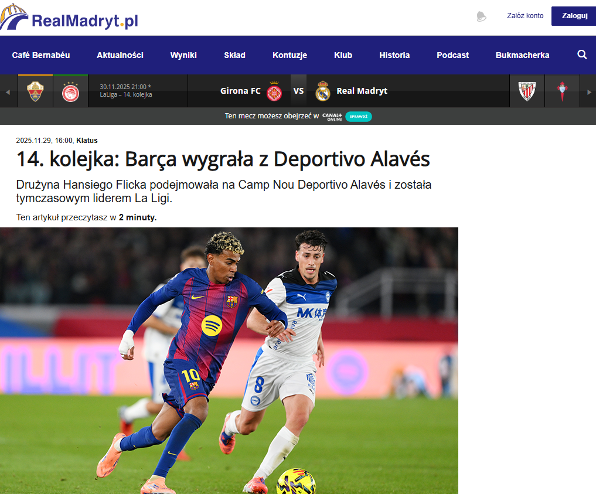The height and width of the screenshot is (494, 596).
Task: Select the Celta Vigo crest
Action: coord(562,91)
